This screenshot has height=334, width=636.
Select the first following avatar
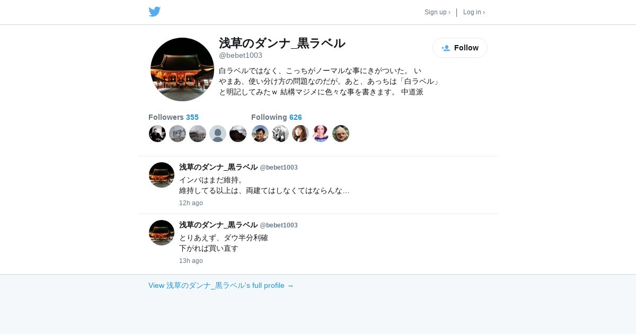click(x=260, y=134)
